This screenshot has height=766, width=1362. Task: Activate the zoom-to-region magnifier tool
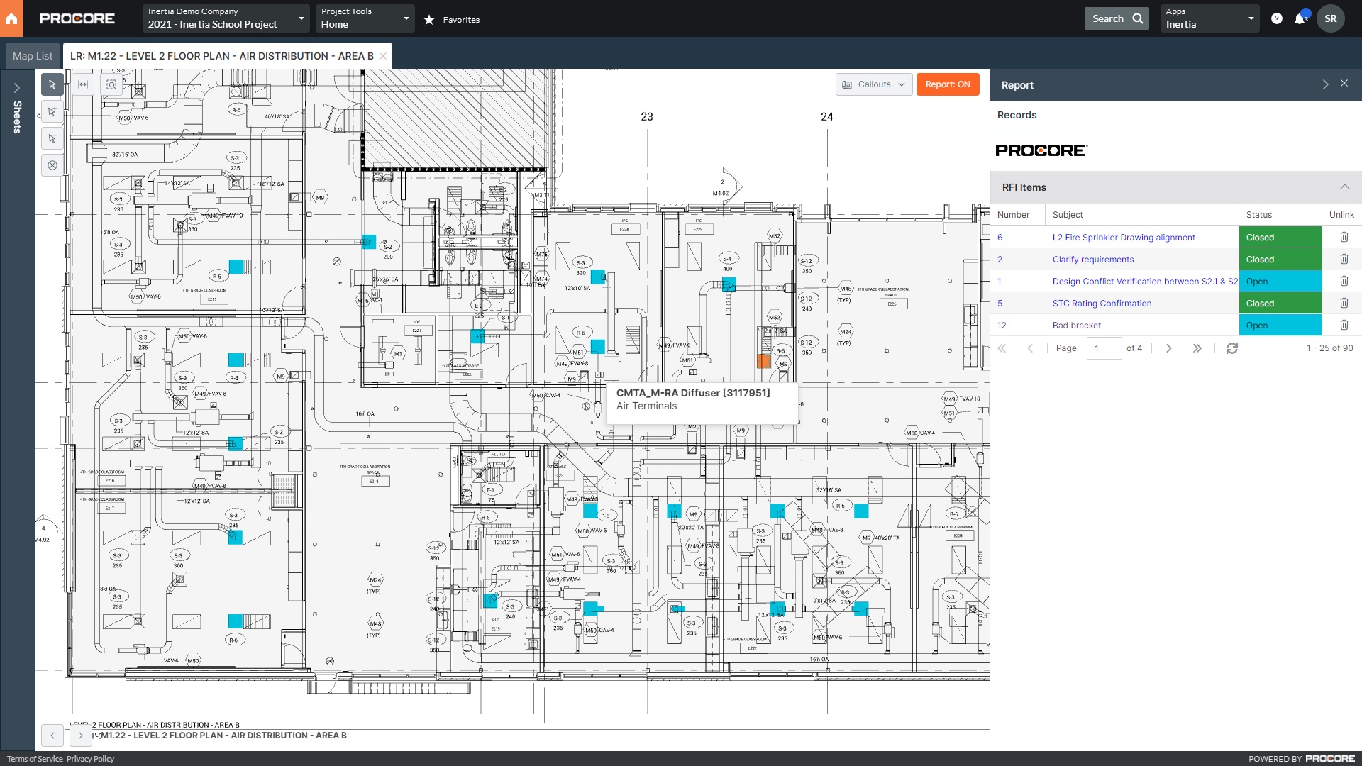pyautogui.click(x=111, y=84)
